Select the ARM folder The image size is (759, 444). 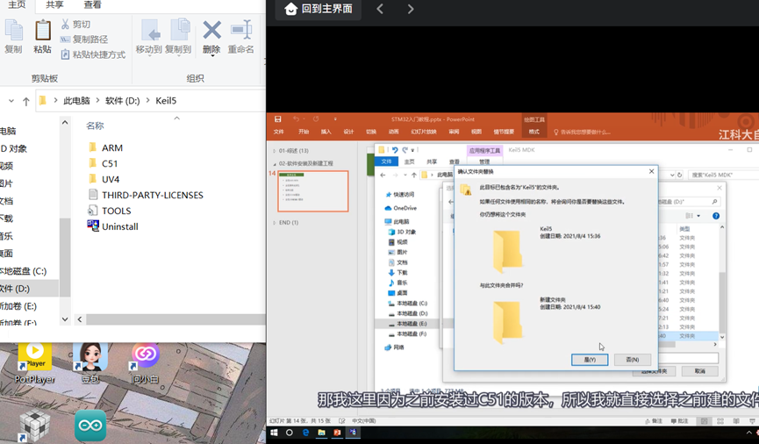[x=105, y=147]
